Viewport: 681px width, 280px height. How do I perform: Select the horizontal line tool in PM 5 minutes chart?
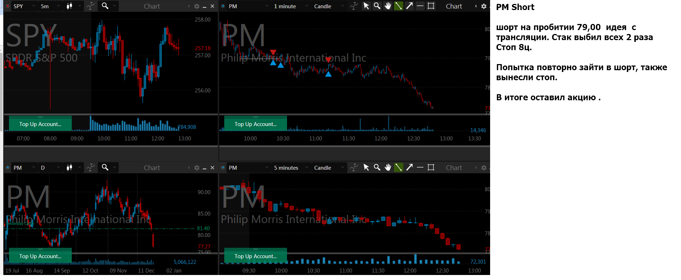420,168
